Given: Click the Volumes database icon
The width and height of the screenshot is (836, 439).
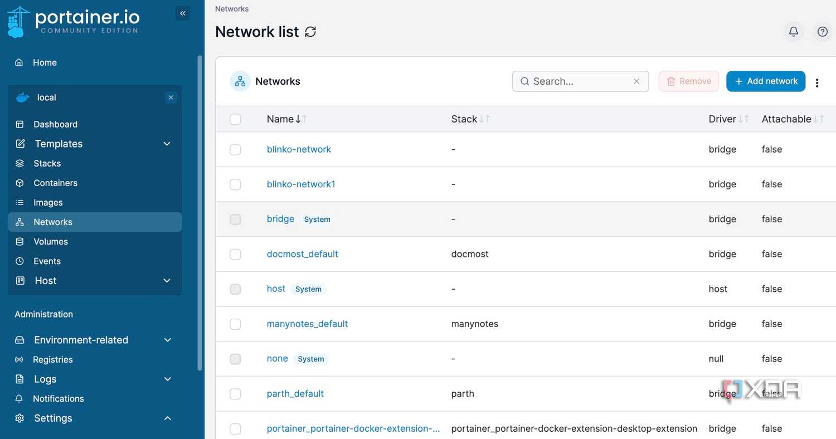Looking at the screenshot, I should tap(20, 241).
